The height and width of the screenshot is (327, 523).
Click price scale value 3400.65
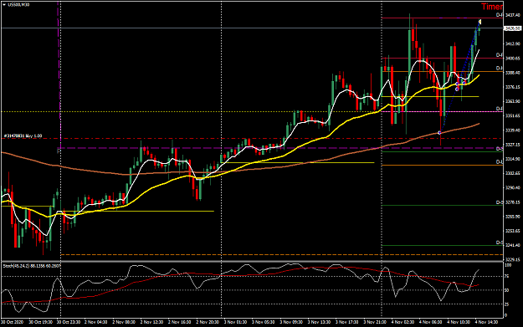point(513,59)
